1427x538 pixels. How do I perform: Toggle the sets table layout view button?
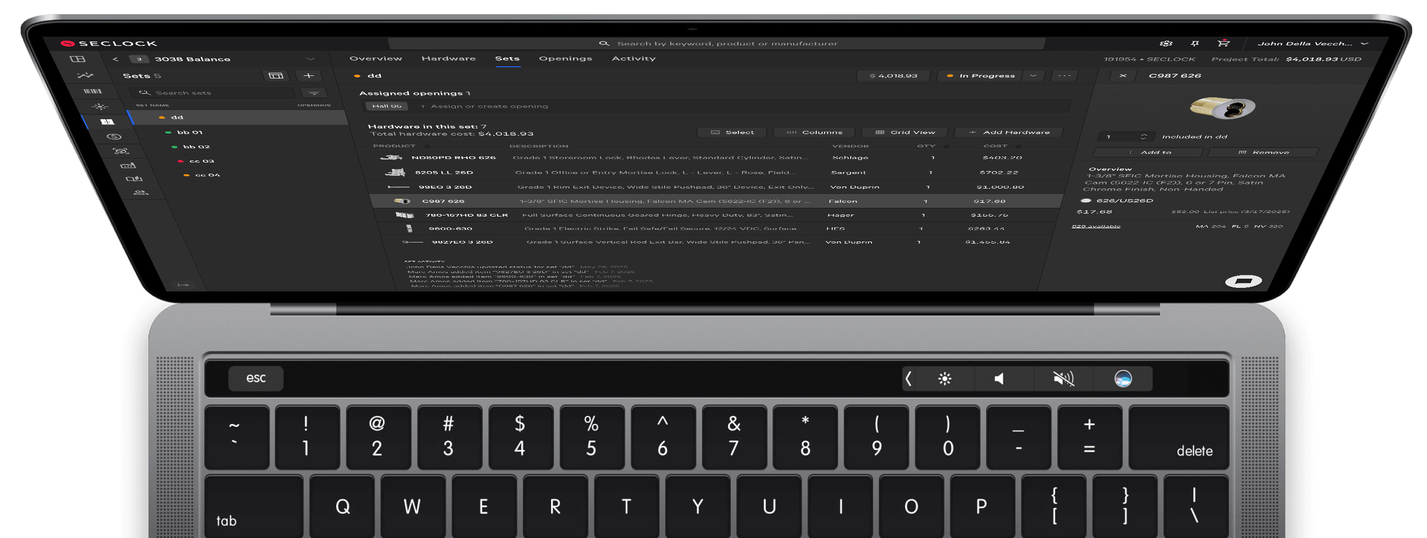(275, 76)
